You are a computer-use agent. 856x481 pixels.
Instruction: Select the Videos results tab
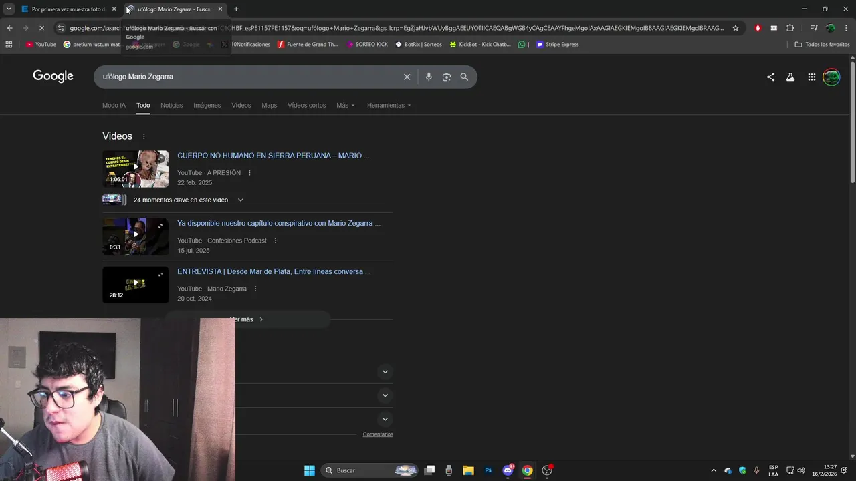[x=241, y=105]
